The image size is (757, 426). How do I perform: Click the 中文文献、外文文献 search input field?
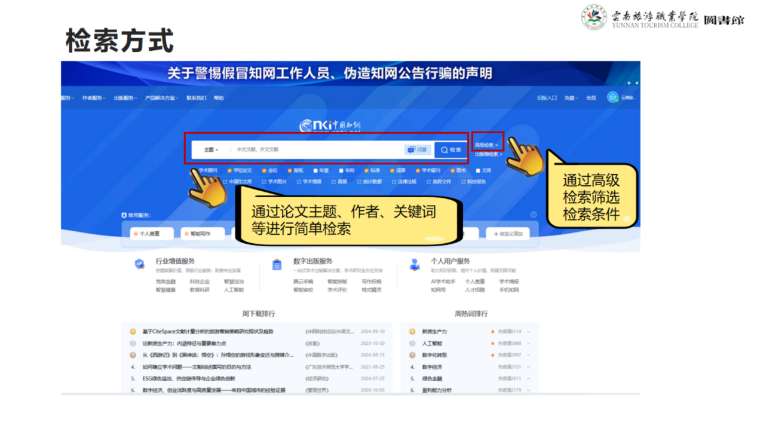(317, 150)
